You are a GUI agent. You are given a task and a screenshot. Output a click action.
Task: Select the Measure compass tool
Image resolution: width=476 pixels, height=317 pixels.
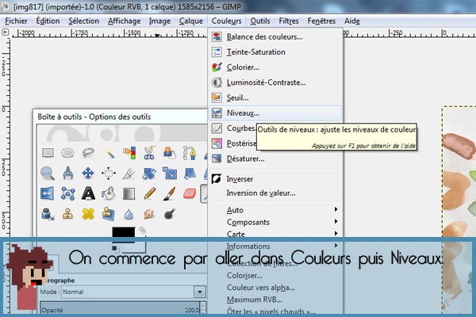coord(67,173)
